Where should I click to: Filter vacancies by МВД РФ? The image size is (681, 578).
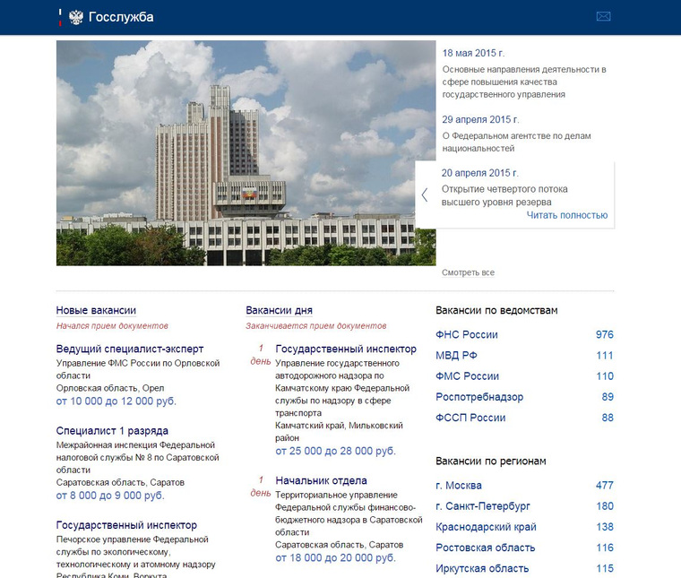[456, 355]
